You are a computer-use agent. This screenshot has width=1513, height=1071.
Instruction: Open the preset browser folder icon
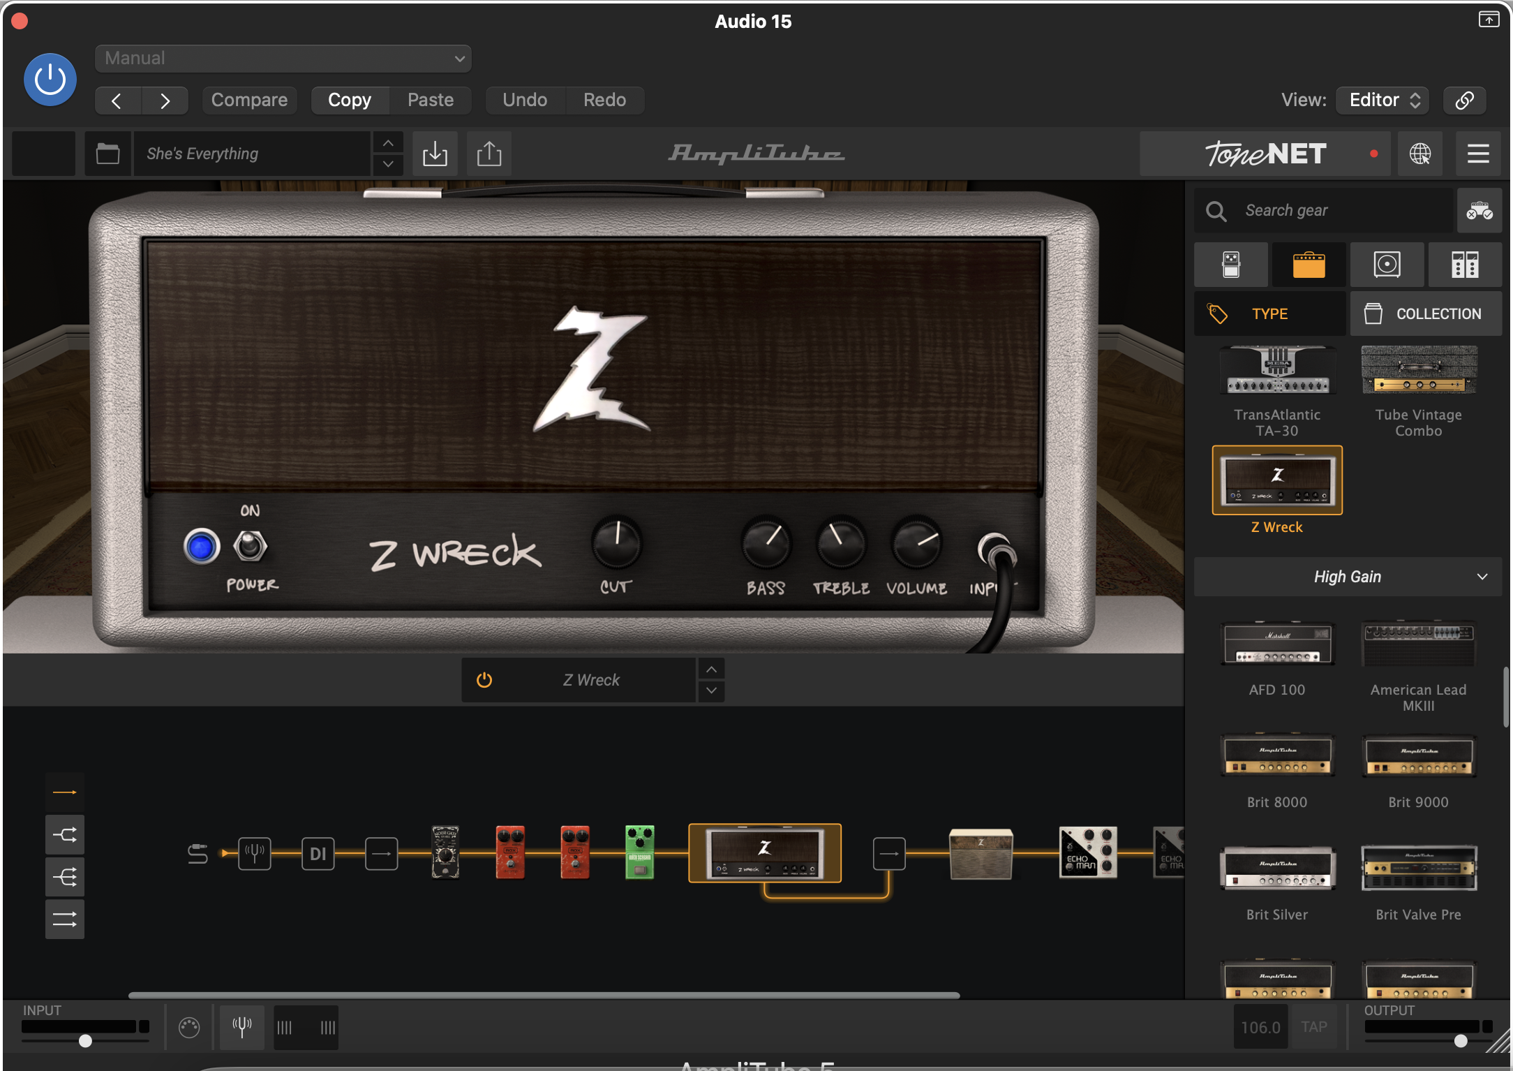coord(107,154)
